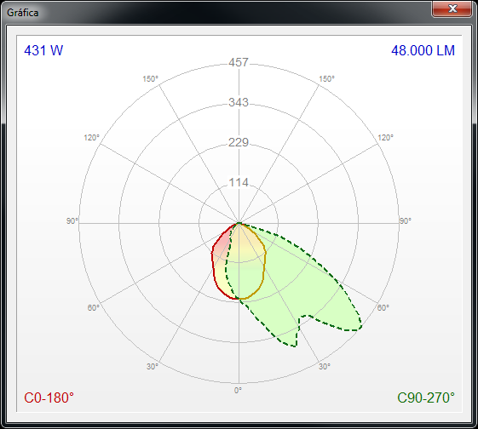This screenshot has height=429, width=478.
Task: Click the 229 intensity scale value
Action: coord(239,142)
